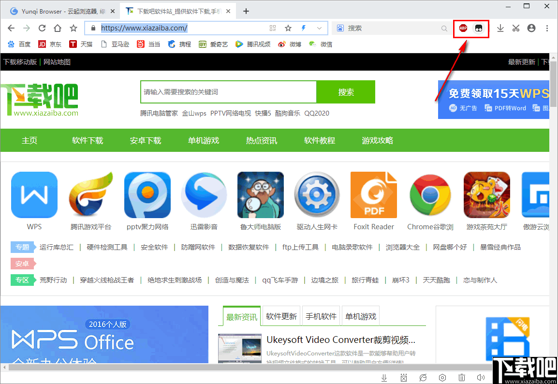558x384 pixels.
Task: Click the WPS Office 2016 banner
Action: 104,339
